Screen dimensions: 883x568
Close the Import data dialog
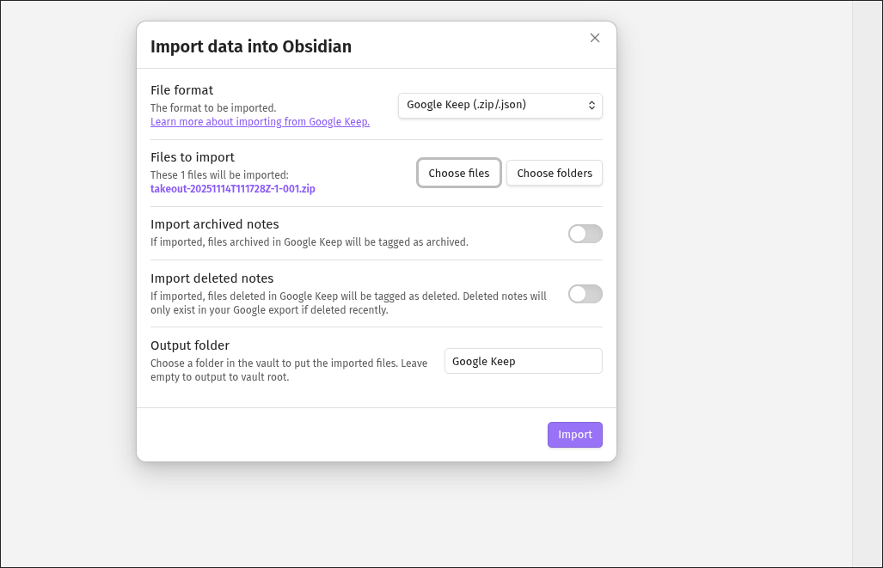(x=595, y=38)
